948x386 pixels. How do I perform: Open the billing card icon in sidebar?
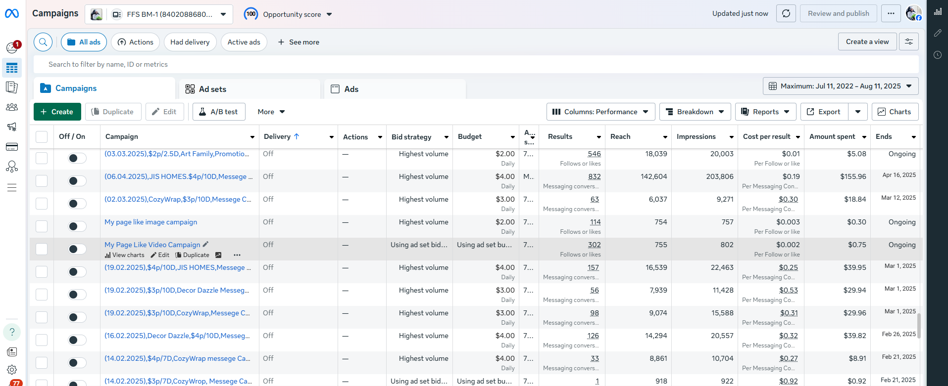[x=12, y=147]
